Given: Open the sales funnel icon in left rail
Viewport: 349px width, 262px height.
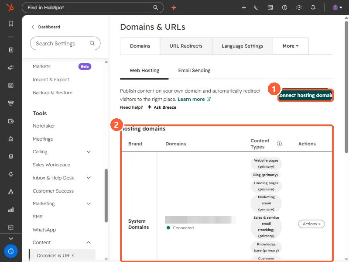Looking at the screenshot, I should pos(11,103).
